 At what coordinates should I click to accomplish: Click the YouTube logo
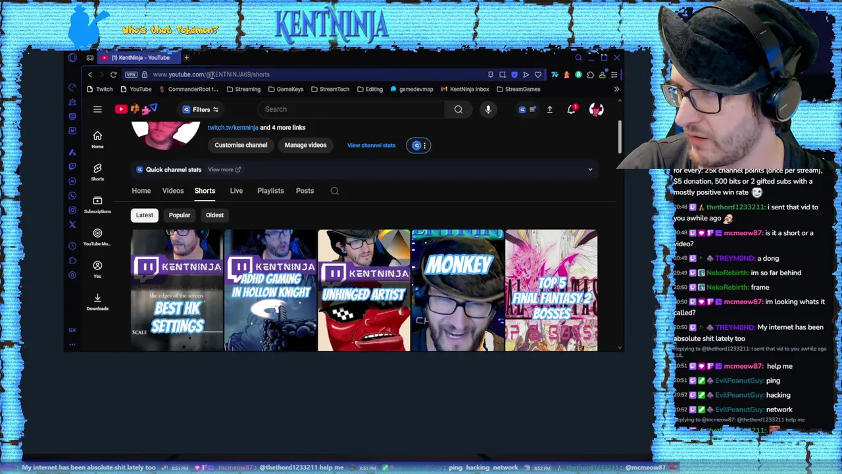[x=121, y=109]
